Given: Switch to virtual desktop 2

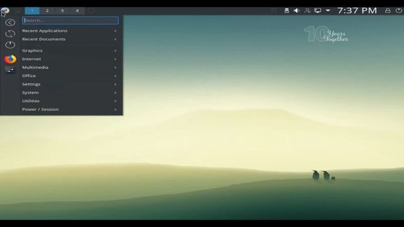Looking at the screenshot, I should 47,11.
